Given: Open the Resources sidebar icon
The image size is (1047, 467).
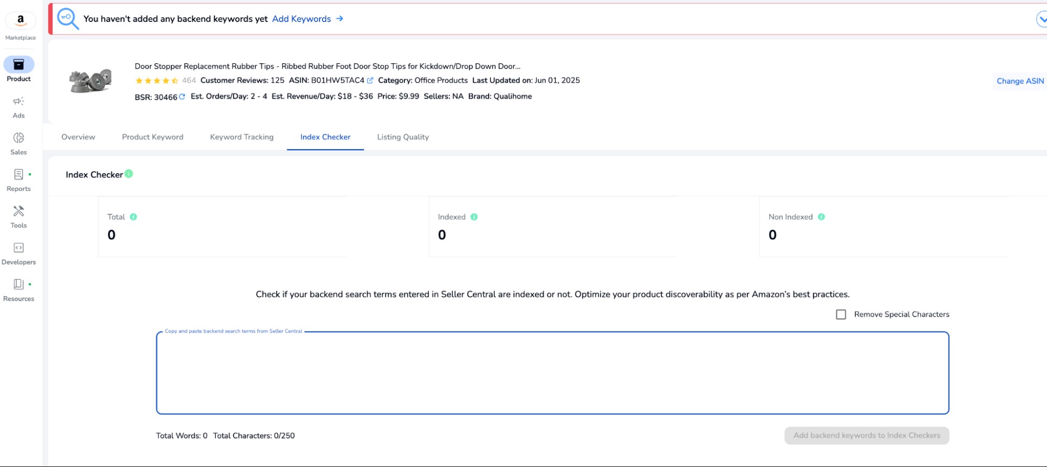Looking at the screenshot, I should tap(19, 284).
